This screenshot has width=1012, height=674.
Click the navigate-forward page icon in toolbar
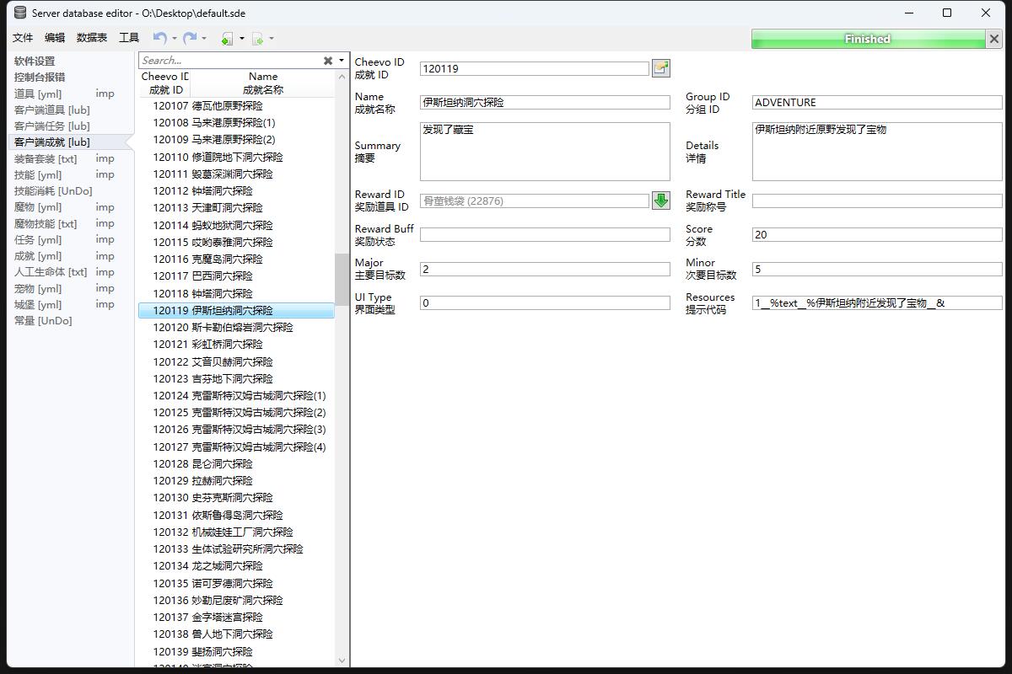coord(258,39)
